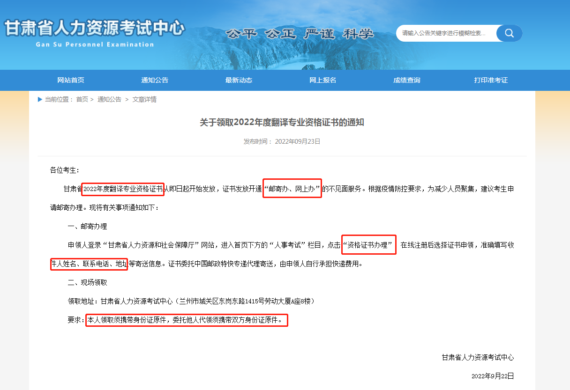Click the 领取地址 line with 东岗东路1415号

pyautogui.click(x=191, y=301)
